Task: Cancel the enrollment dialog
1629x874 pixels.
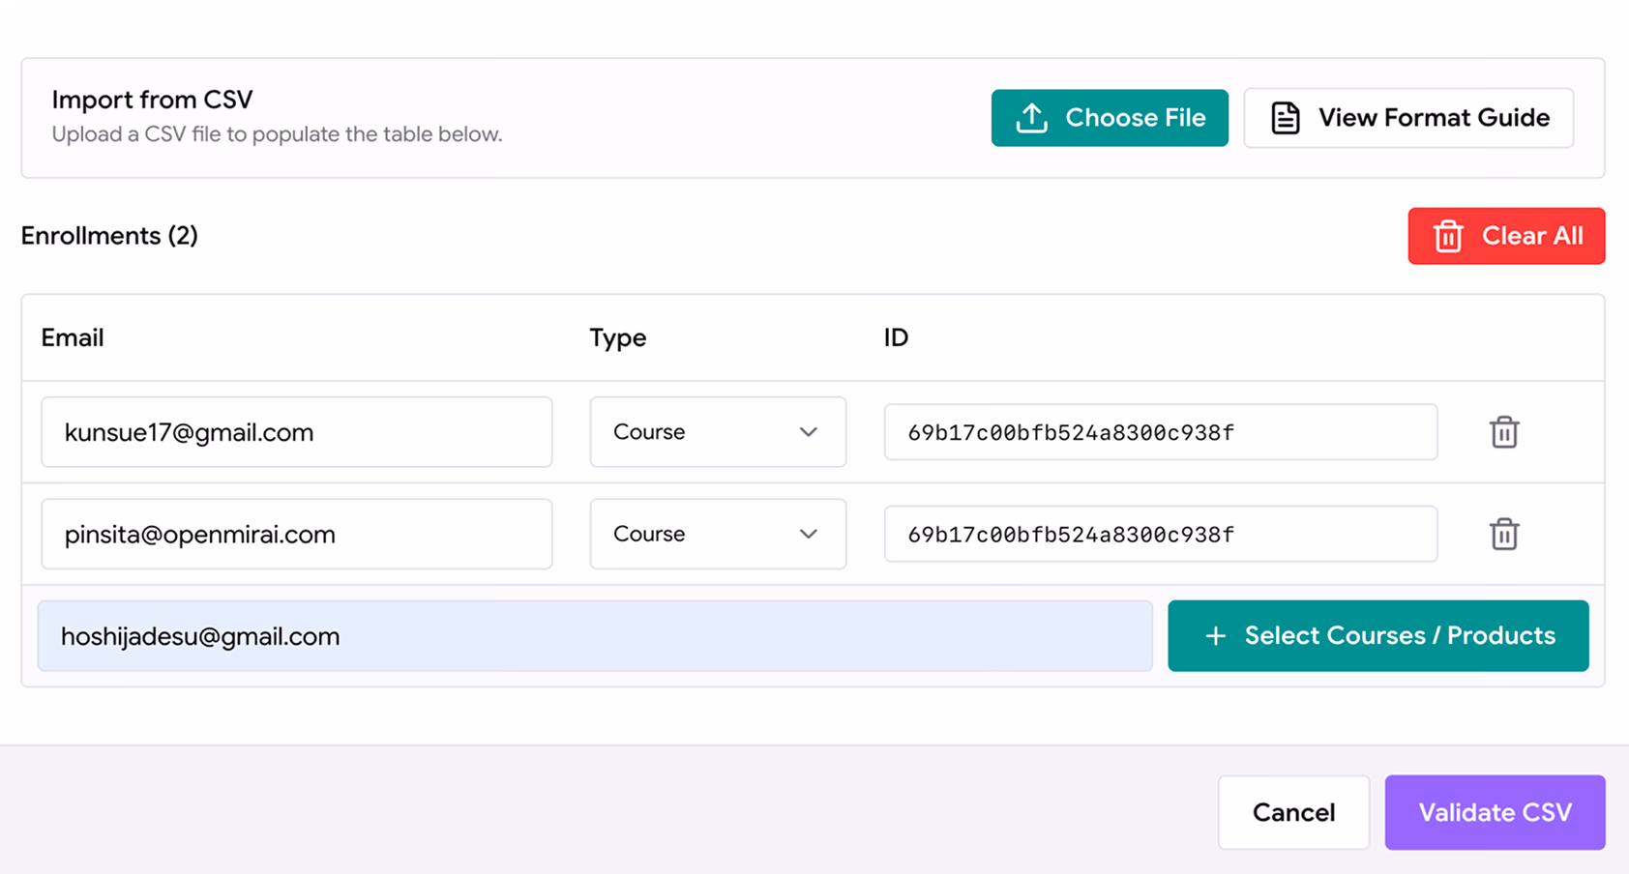Action: [x=1294, y=812]
